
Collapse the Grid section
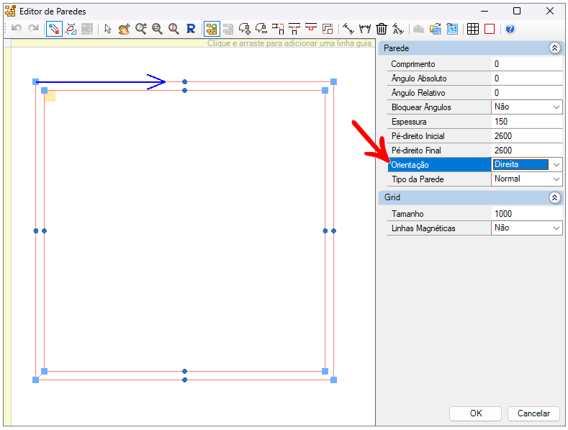pos(554,197)
